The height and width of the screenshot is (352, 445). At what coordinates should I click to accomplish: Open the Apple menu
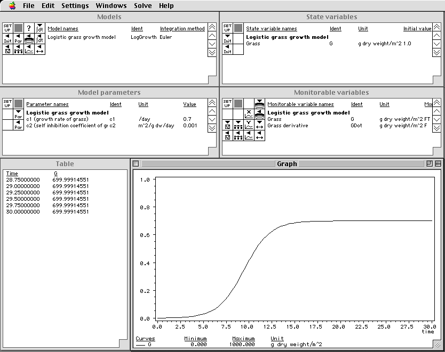click(x=12, y=5)
